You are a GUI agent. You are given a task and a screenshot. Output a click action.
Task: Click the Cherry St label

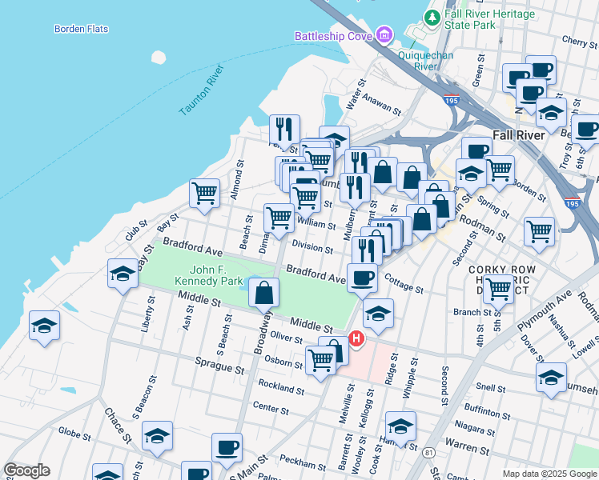point(580,42)
